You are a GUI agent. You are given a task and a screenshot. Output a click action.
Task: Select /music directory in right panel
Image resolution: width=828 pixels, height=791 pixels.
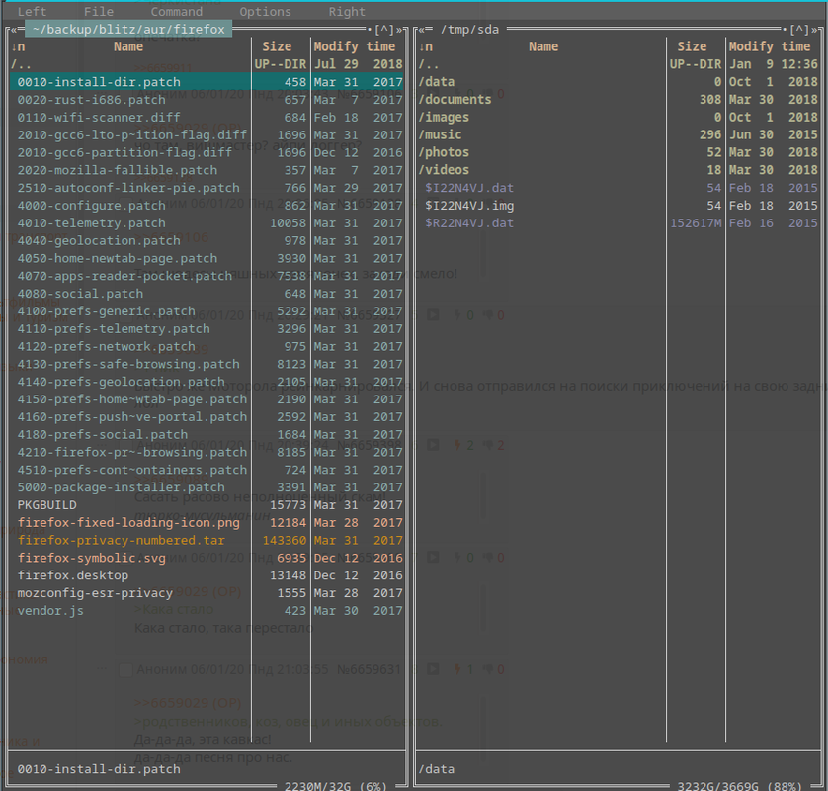618,134
